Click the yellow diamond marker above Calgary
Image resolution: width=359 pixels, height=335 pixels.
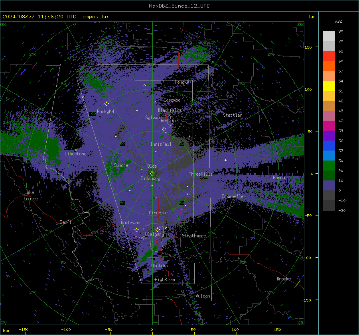pyautogui.click(x=158, y=229)
